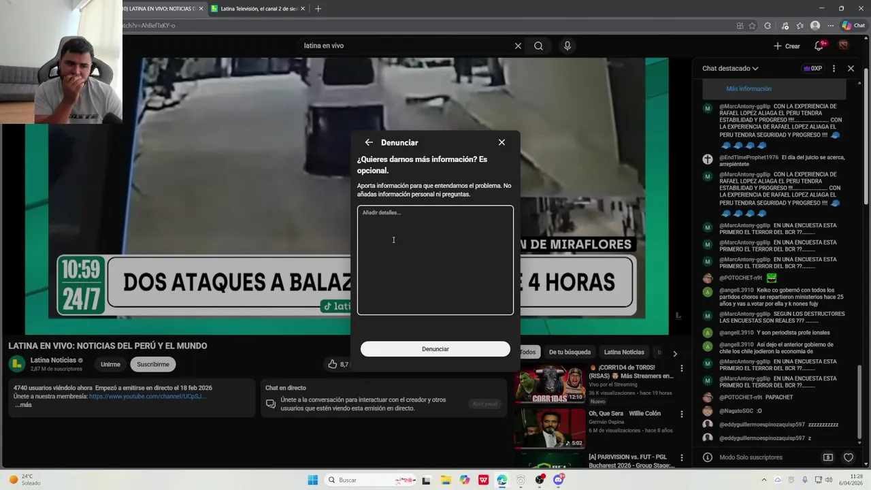Open Edge extensions puzzle icon
Image resolution: width=871 pixels, height=490 pixels.
coord(768,26)
